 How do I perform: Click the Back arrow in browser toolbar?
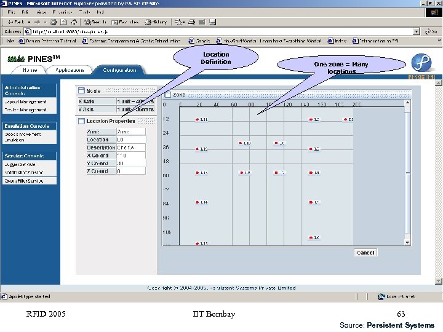point(16,22)
